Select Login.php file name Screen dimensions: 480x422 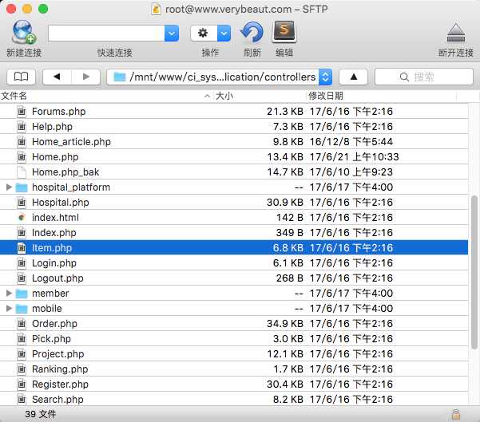[x=54, y=263]
